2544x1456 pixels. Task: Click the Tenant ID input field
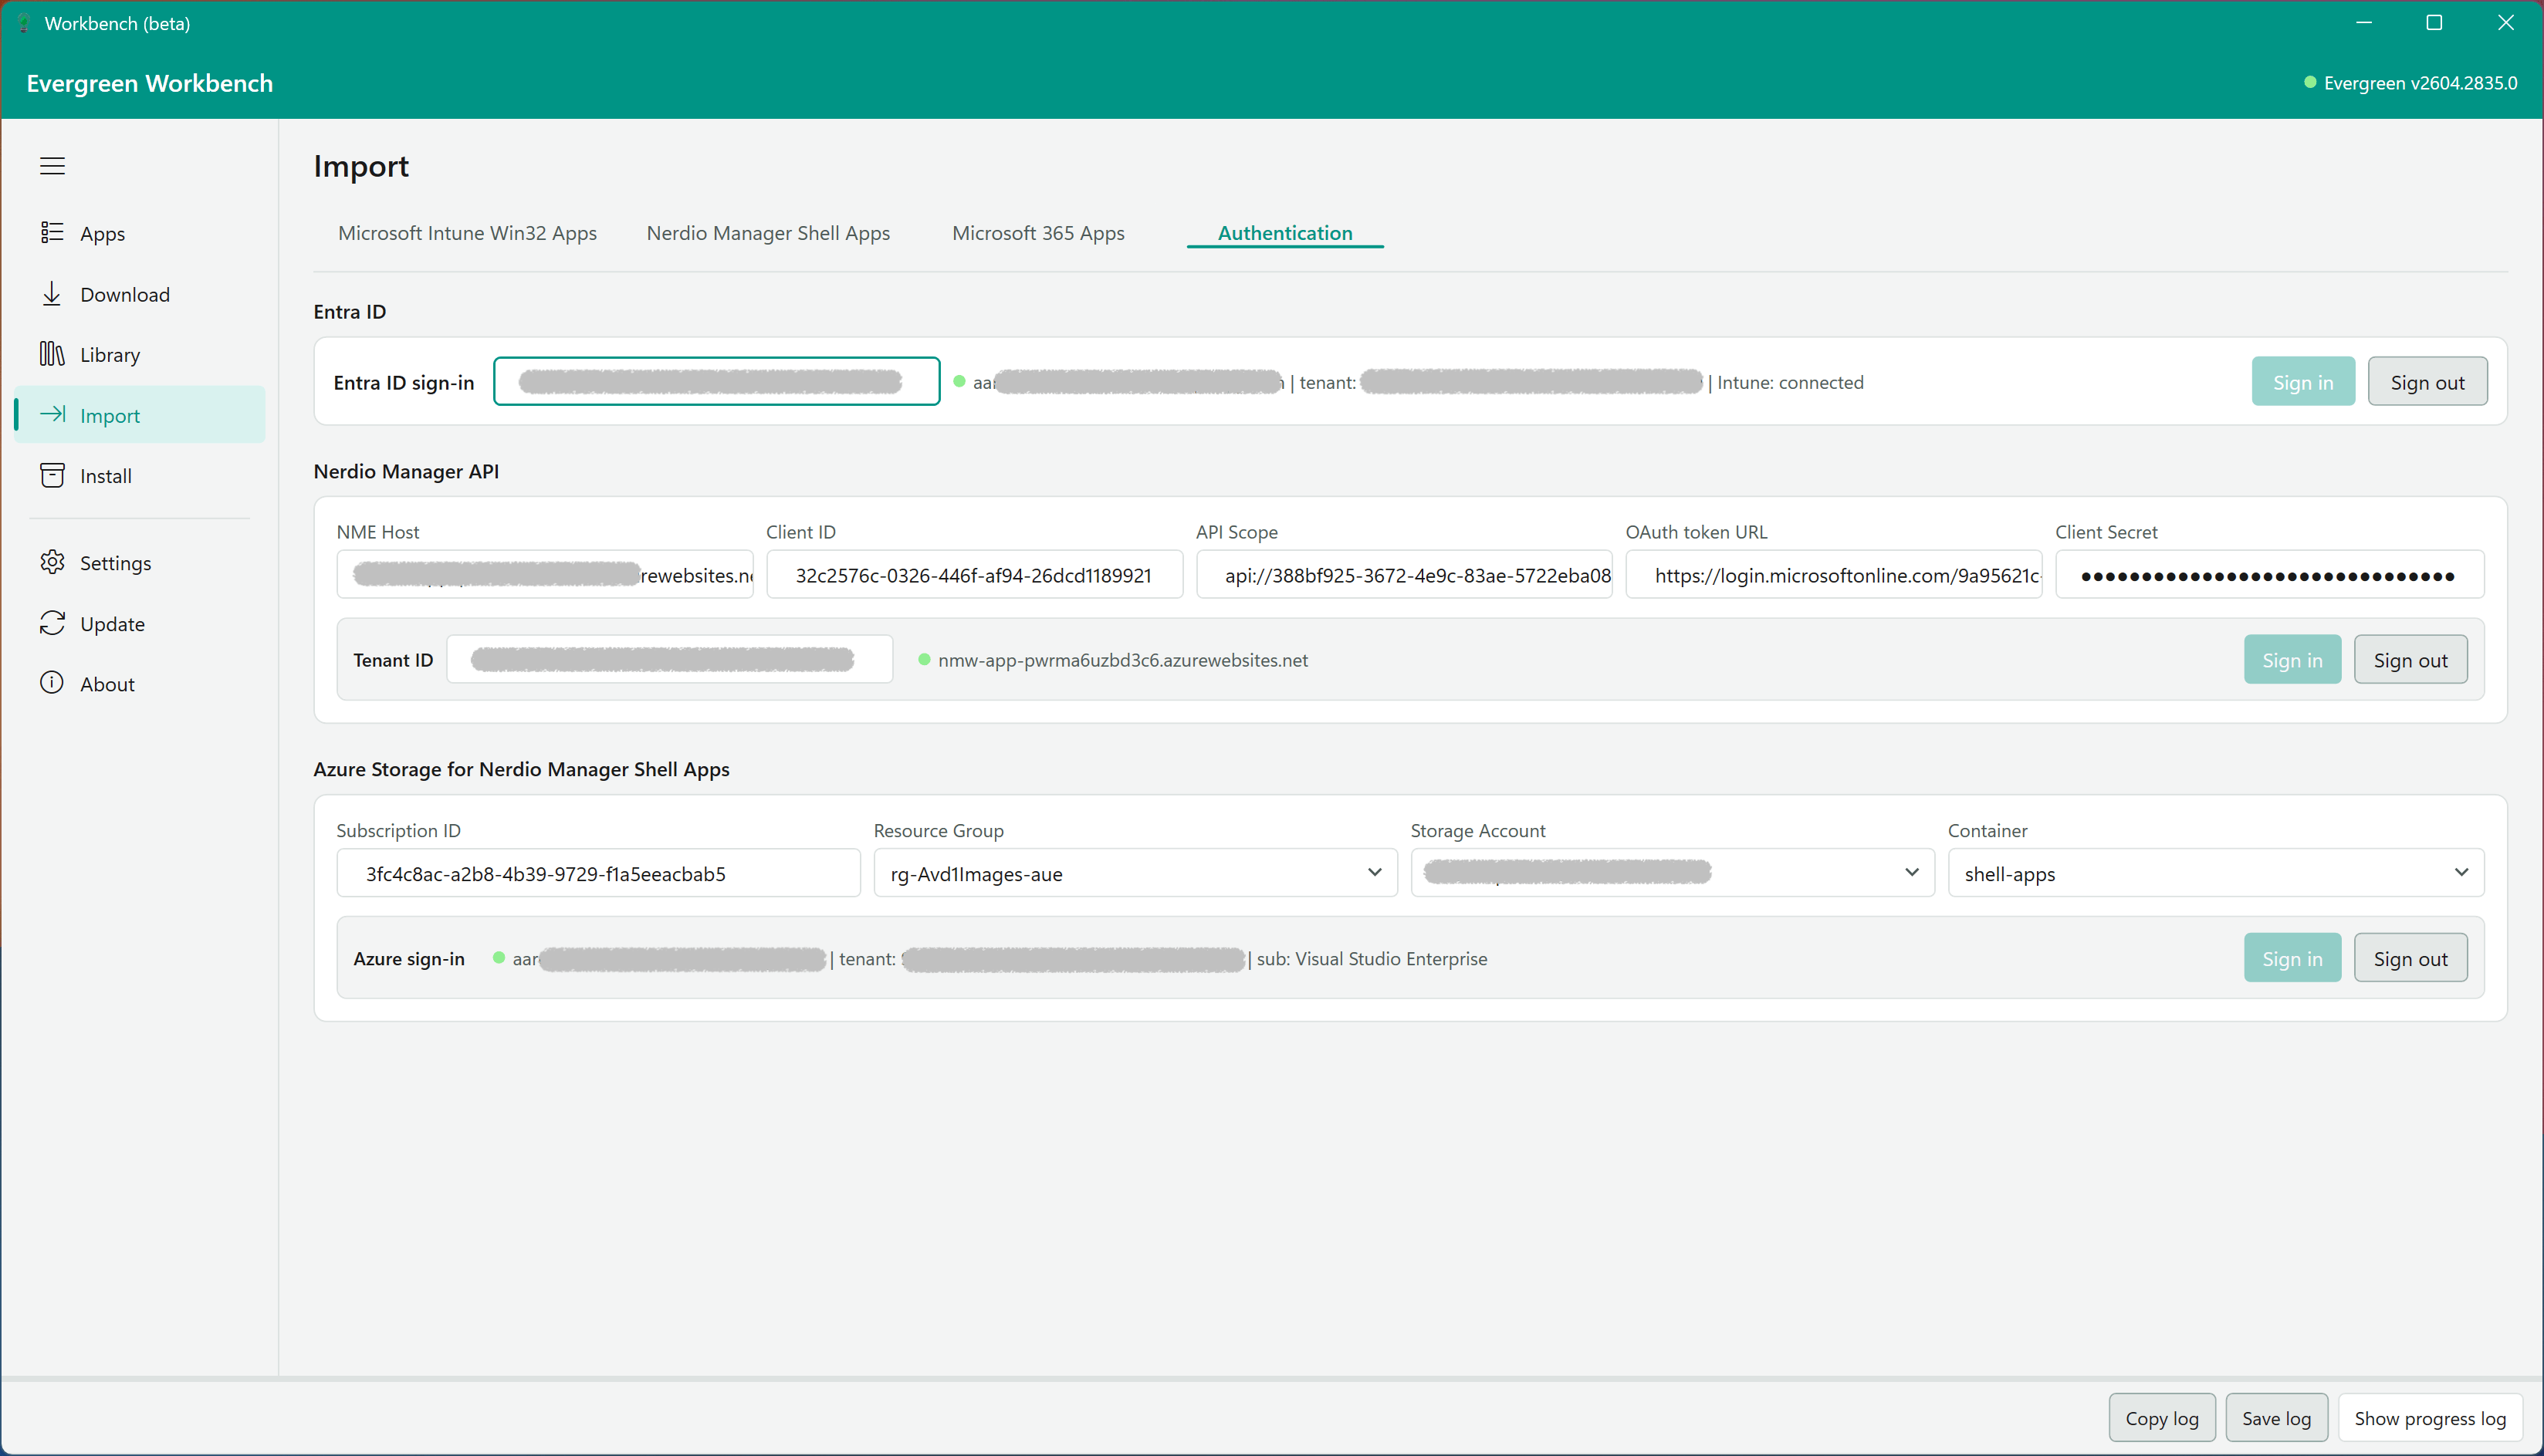pos(669,659)
